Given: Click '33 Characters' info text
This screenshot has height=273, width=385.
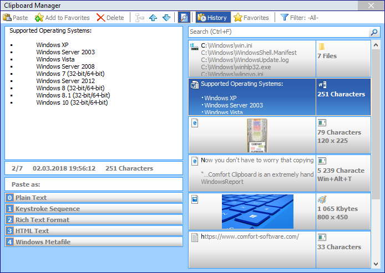Looking at the screenshot, I should [x=339, y=247].
